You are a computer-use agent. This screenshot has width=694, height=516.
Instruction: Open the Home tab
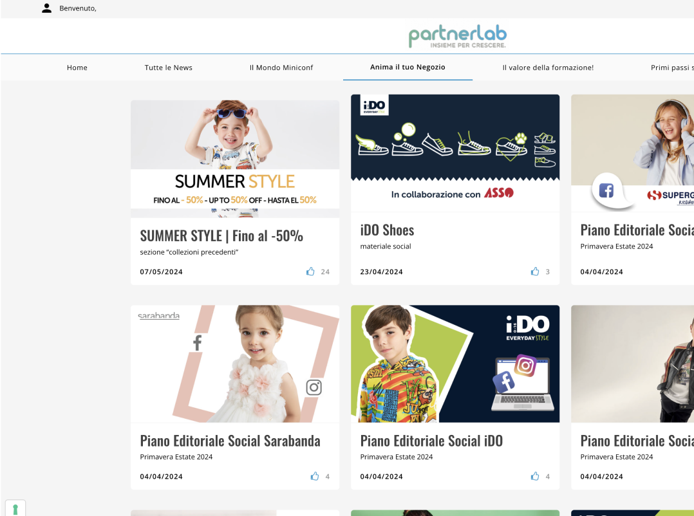pos(77,68)
